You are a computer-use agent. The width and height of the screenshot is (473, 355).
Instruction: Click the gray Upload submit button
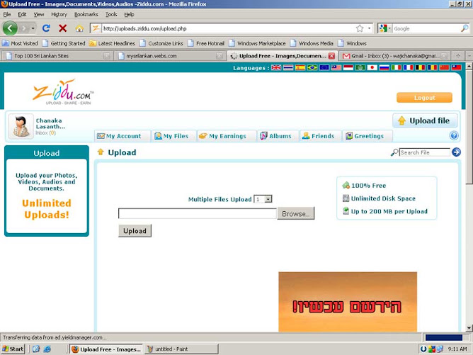[135, 231]
